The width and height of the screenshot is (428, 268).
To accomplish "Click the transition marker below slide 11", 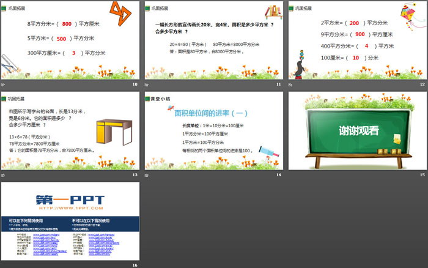I will 147,84.
